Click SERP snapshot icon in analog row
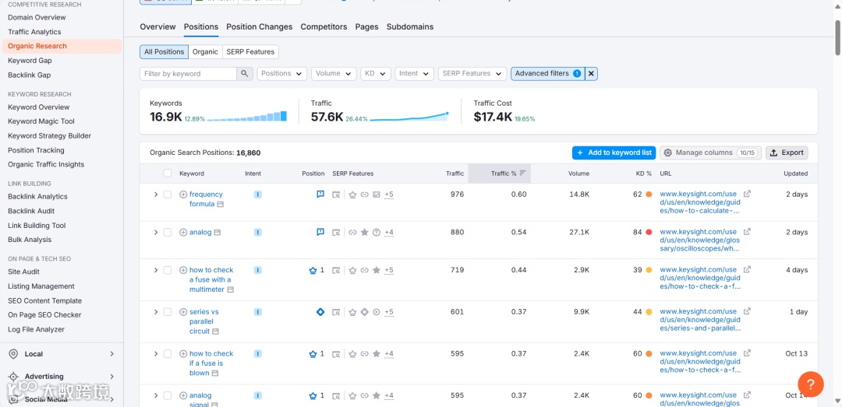Screen dimensions: 842x407 pyautogui.click(x=336, y=232)
